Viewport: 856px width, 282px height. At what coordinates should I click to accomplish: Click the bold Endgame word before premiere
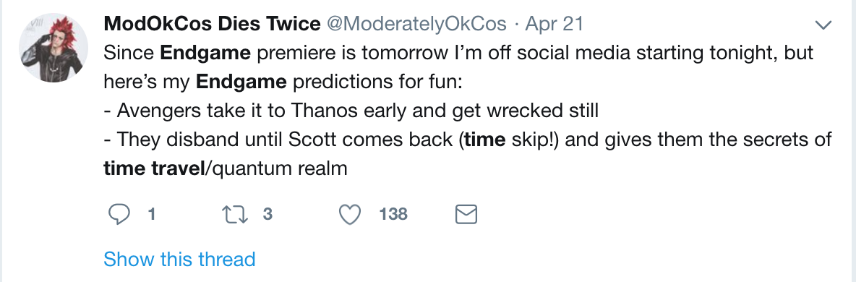(205, 53)
